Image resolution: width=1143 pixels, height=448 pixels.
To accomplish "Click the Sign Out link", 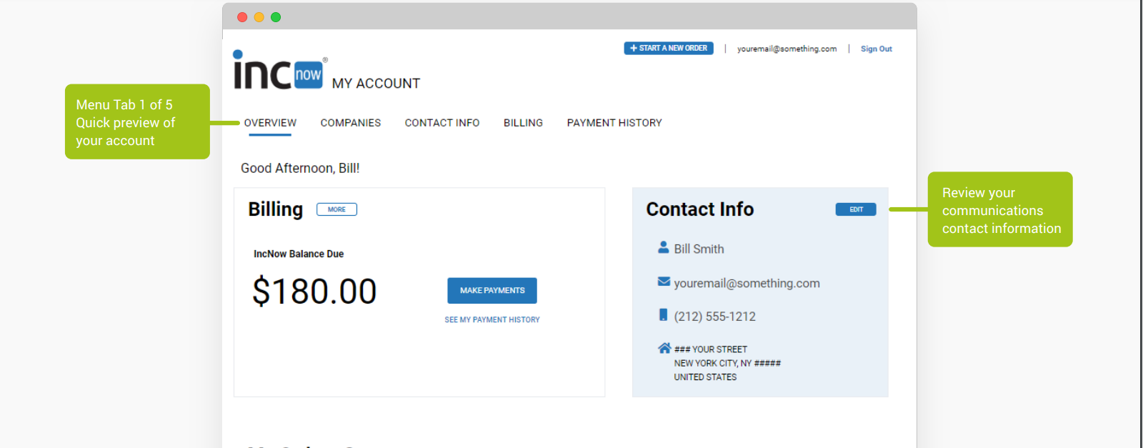I will coord(876,49).
